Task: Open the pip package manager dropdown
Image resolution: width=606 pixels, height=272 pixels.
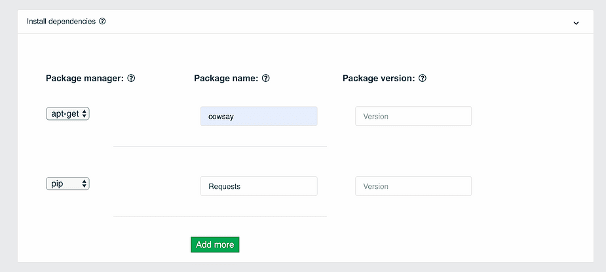Action: pyautogui.click(x=67, y=184)
